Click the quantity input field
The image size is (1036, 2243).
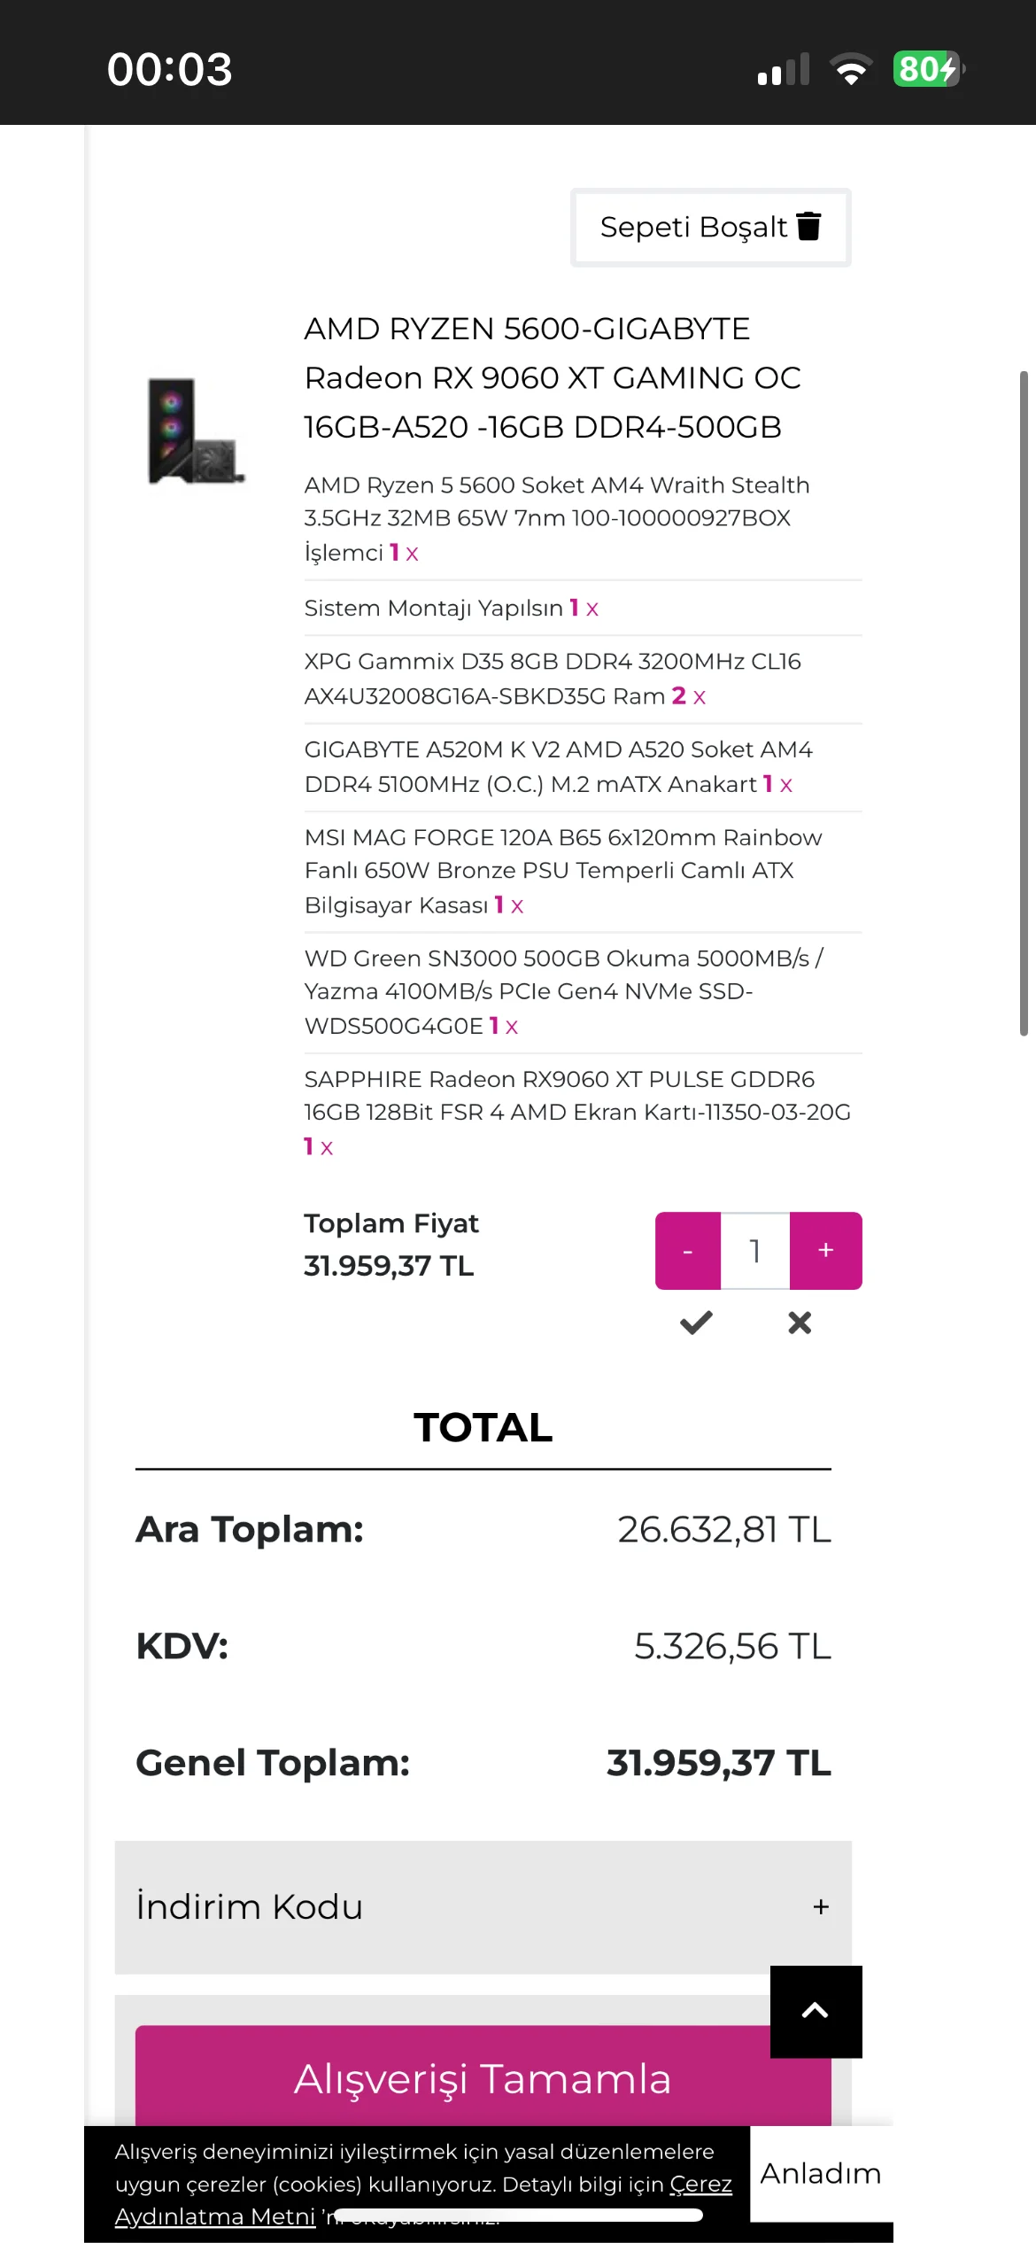click(755, 1251)
